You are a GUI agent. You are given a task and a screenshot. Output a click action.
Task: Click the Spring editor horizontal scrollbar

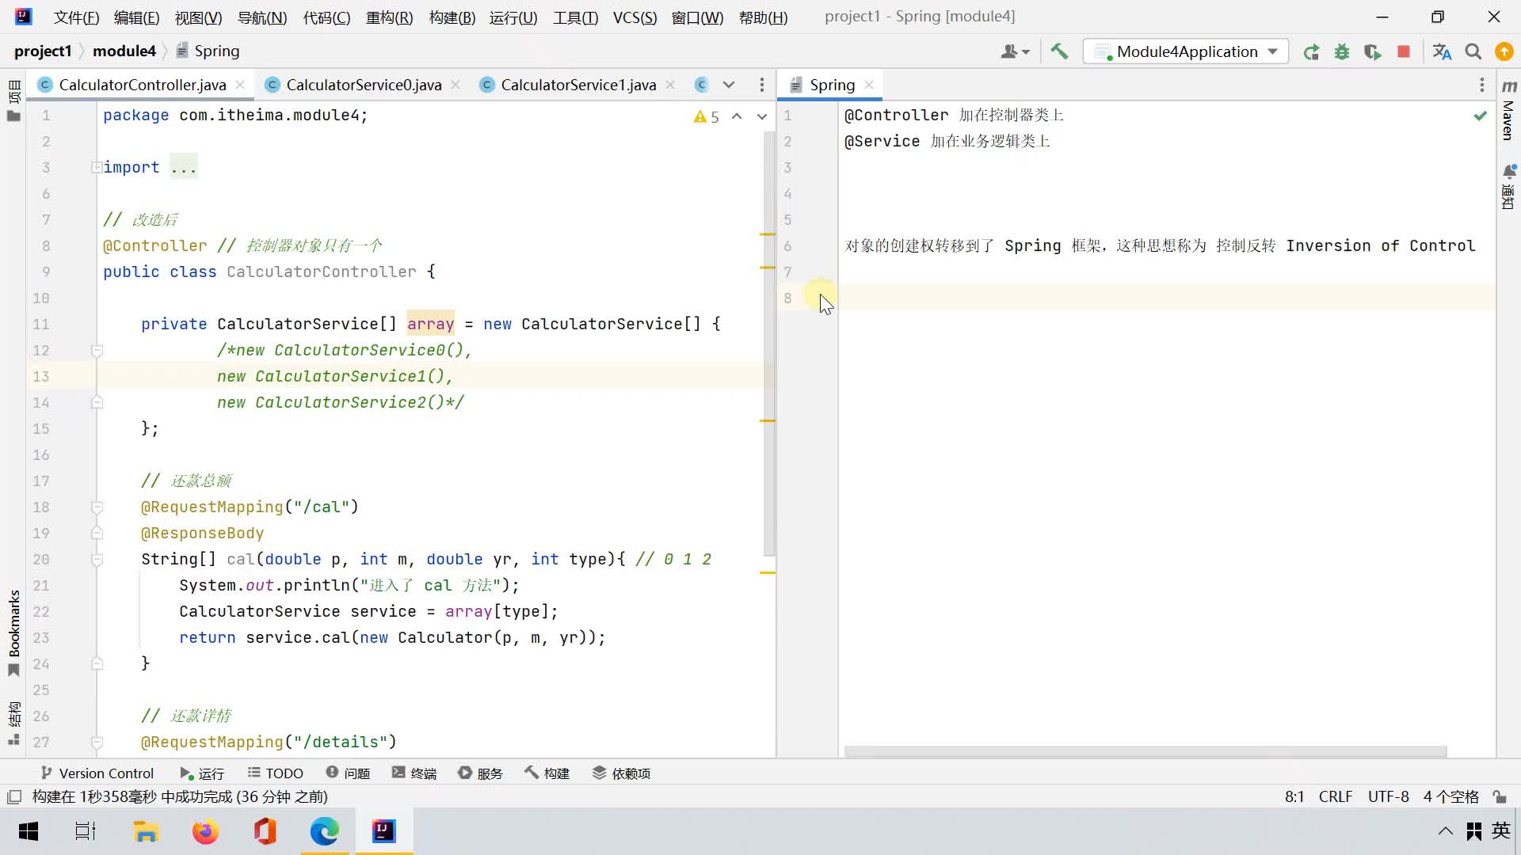1146,751
